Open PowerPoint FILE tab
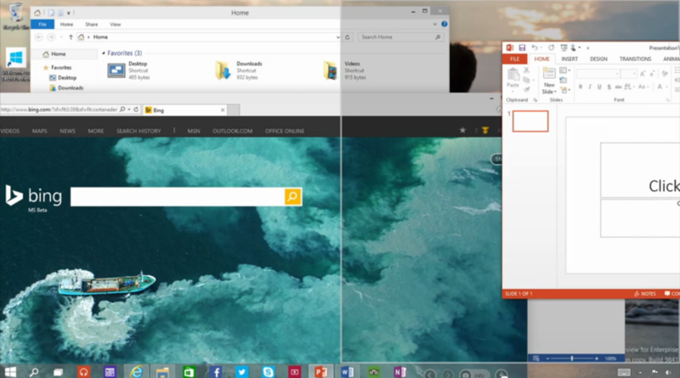Image resolution: width=680 pixels, height=378 pixels. [515, 59]
